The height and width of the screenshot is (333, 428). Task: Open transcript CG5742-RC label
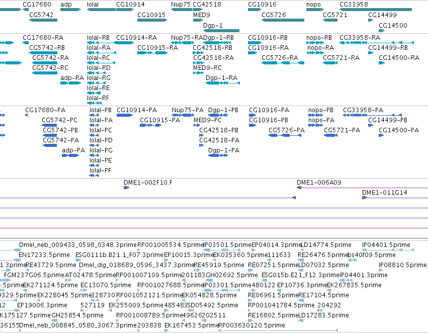(50, 67)
